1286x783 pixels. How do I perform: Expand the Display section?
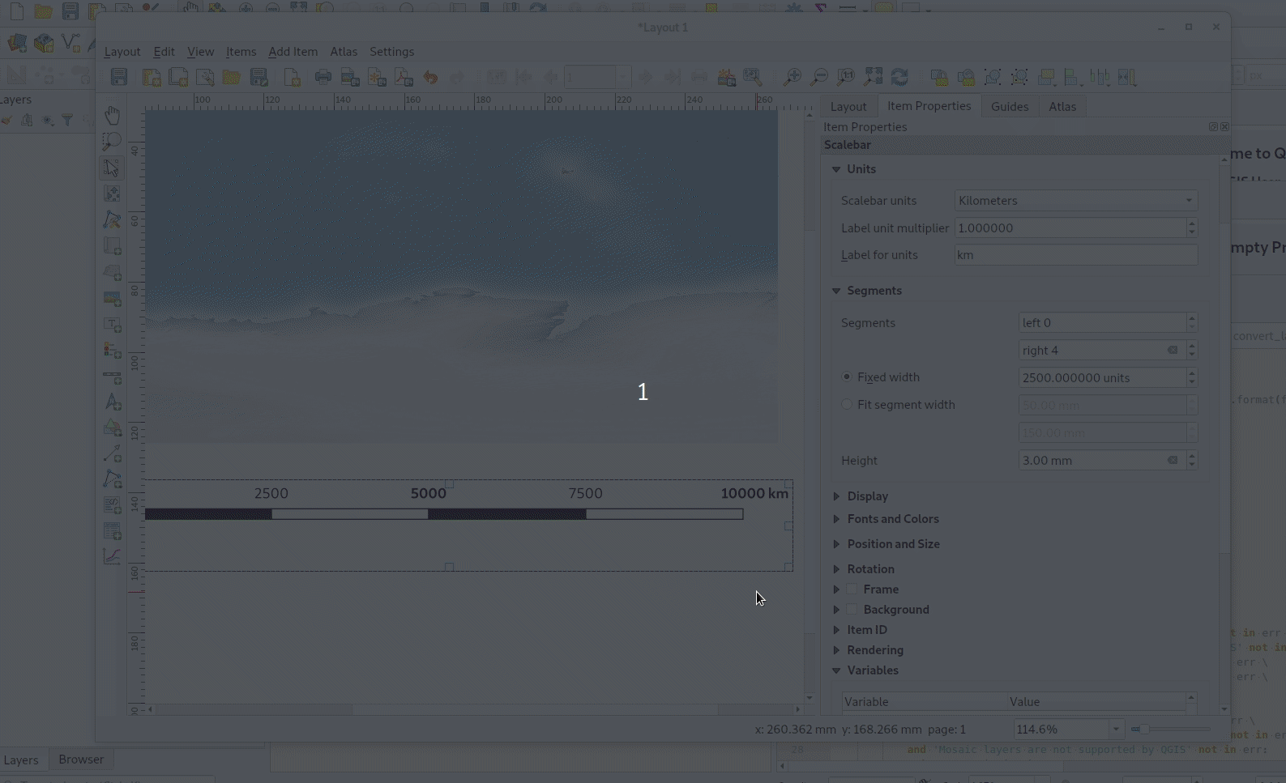[x=867, y=496]
